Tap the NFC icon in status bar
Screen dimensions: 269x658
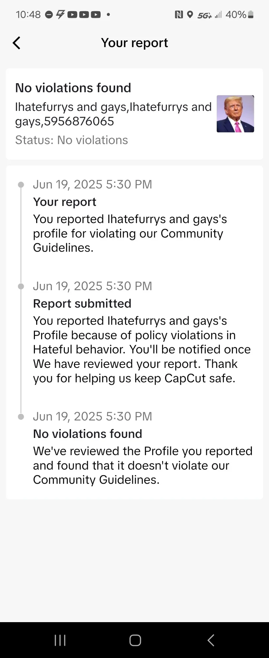[179, 14]
